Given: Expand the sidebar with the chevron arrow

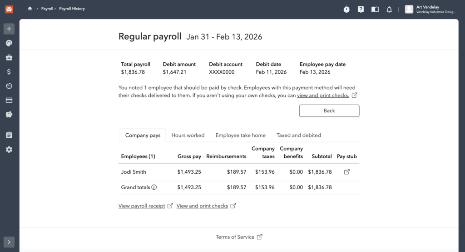Looking at the screenshot, I should [9, 242].
